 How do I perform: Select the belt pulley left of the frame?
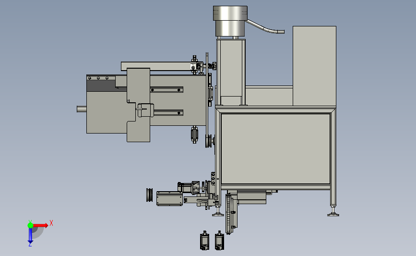coord(210,141)
